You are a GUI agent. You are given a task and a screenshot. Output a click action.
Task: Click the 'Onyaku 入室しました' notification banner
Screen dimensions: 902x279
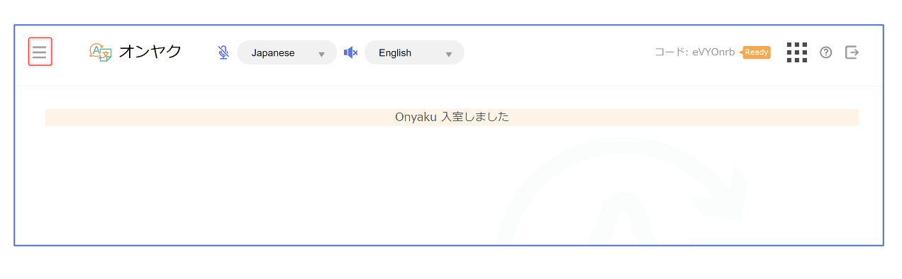(x=452, y=118)
